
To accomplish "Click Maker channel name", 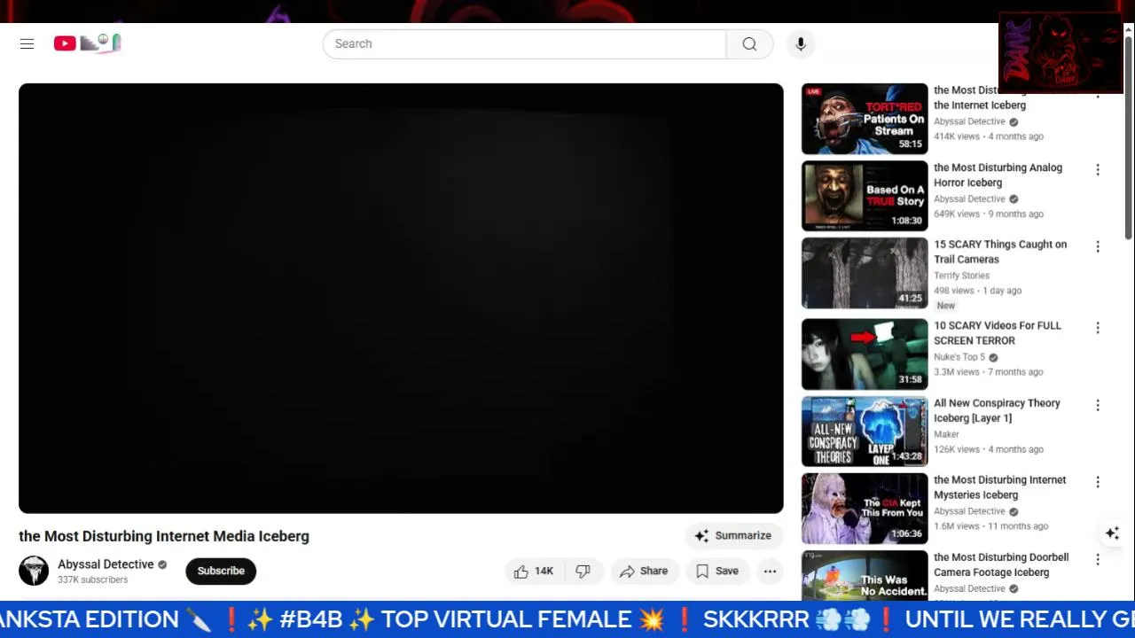I will pos(946,434).
